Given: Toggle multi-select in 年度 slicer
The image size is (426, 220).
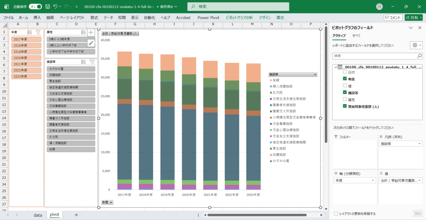Looking at the screenshot, I should click(29, 32).
